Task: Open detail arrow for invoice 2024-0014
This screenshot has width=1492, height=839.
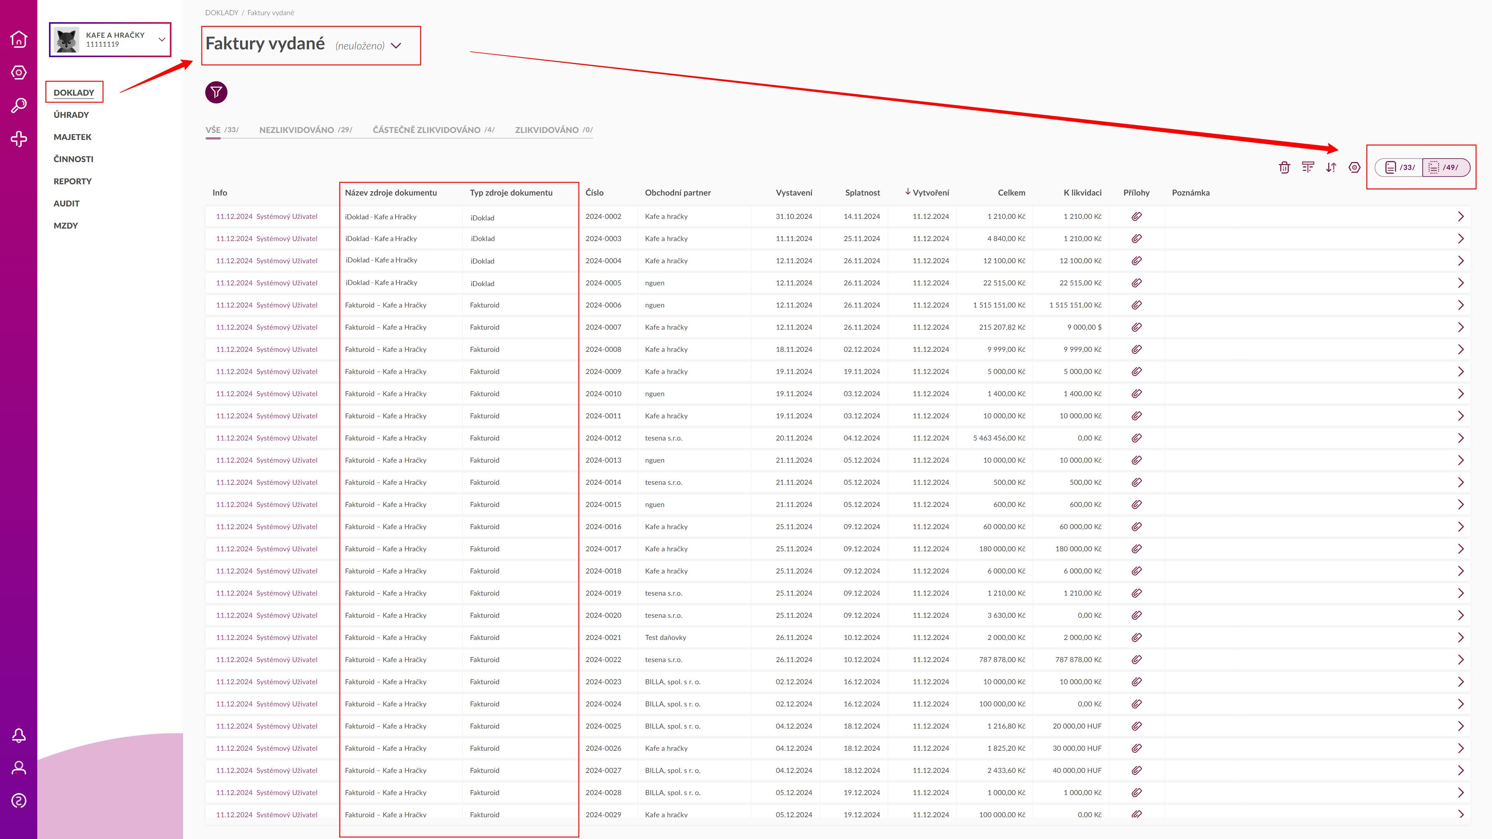Action: [x=1461, y=482]
